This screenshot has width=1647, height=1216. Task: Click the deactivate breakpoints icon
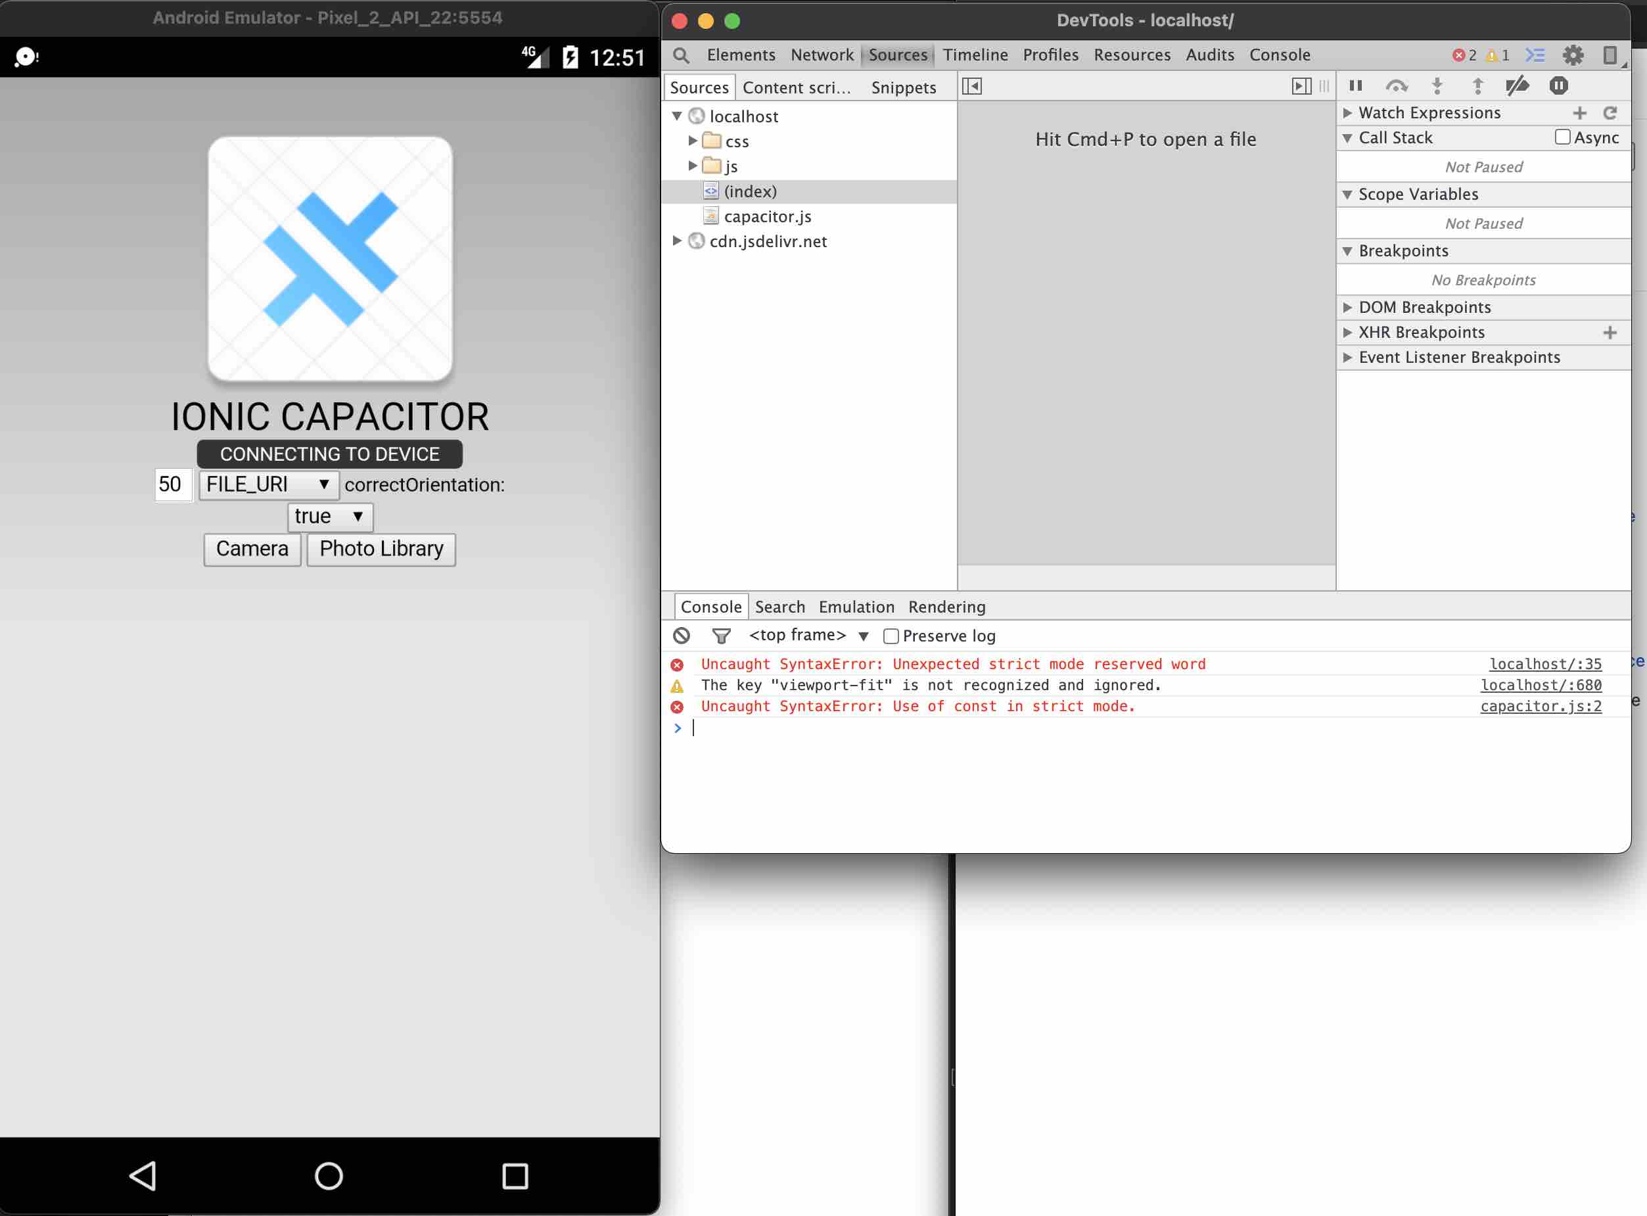click(x=1517, y=86)
